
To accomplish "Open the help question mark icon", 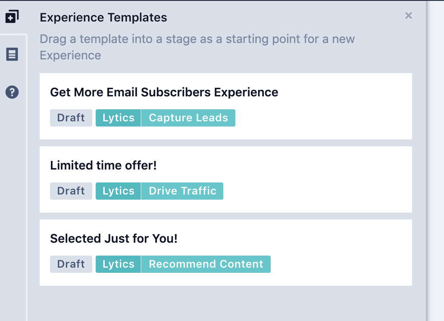I will (x=12, y=92).
